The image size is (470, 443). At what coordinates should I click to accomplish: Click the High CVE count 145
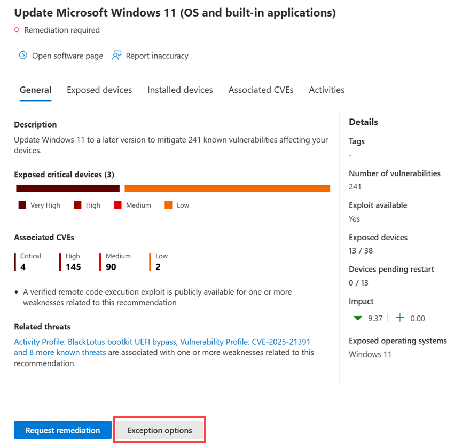point(73,267)
